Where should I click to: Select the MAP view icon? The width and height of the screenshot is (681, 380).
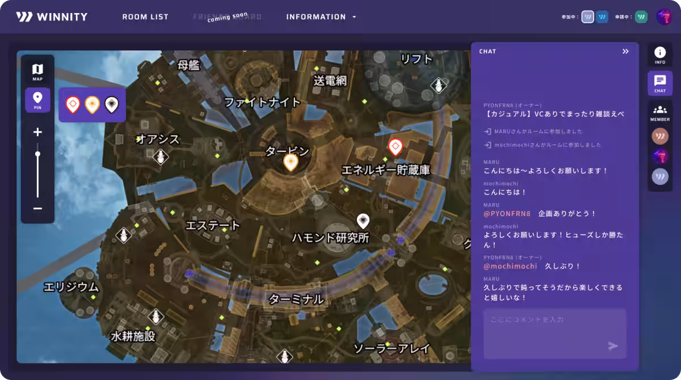(x=37, y=69)
